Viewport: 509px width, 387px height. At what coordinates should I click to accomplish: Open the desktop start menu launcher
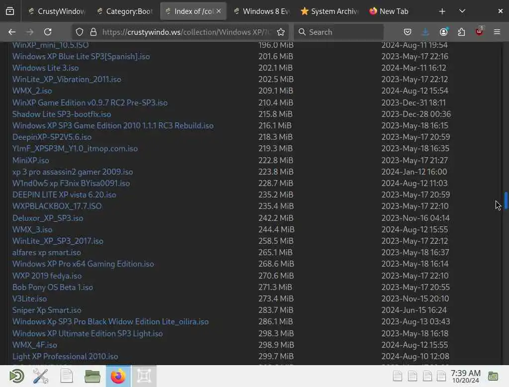16,376
